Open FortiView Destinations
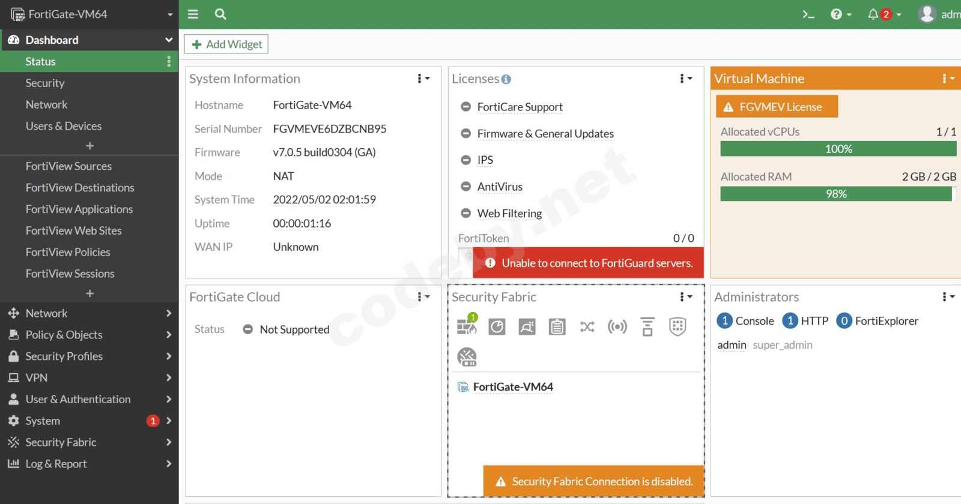 pos(89,188)
